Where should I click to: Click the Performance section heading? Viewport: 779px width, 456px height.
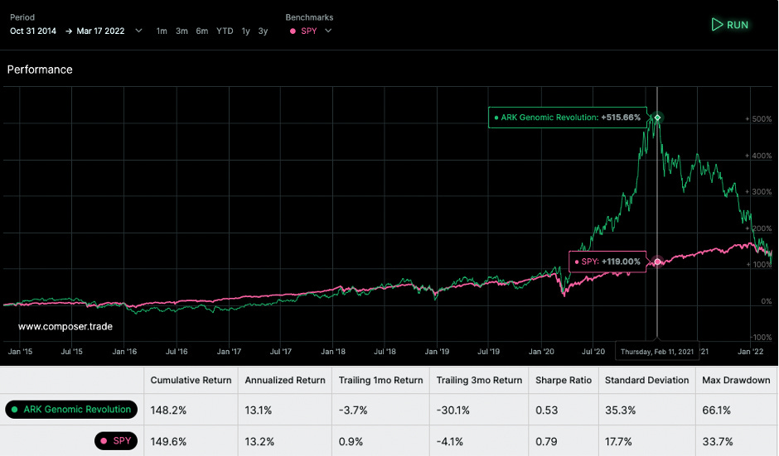[40, 70]
